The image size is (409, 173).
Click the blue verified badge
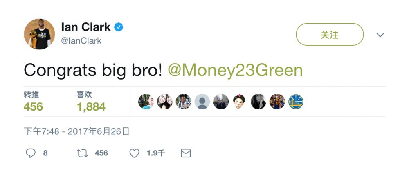coord(119,27)
